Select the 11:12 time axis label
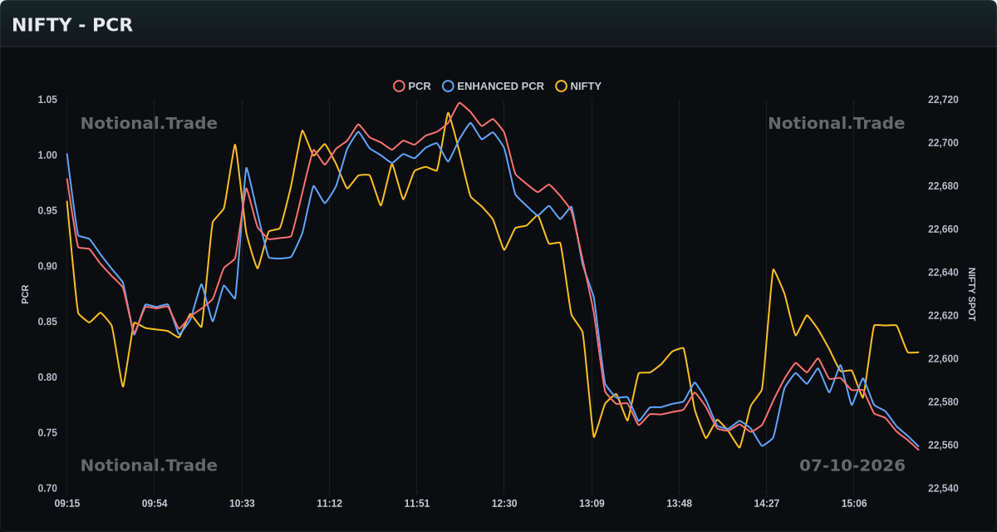 pyautogui.click(x=329, y=504)
